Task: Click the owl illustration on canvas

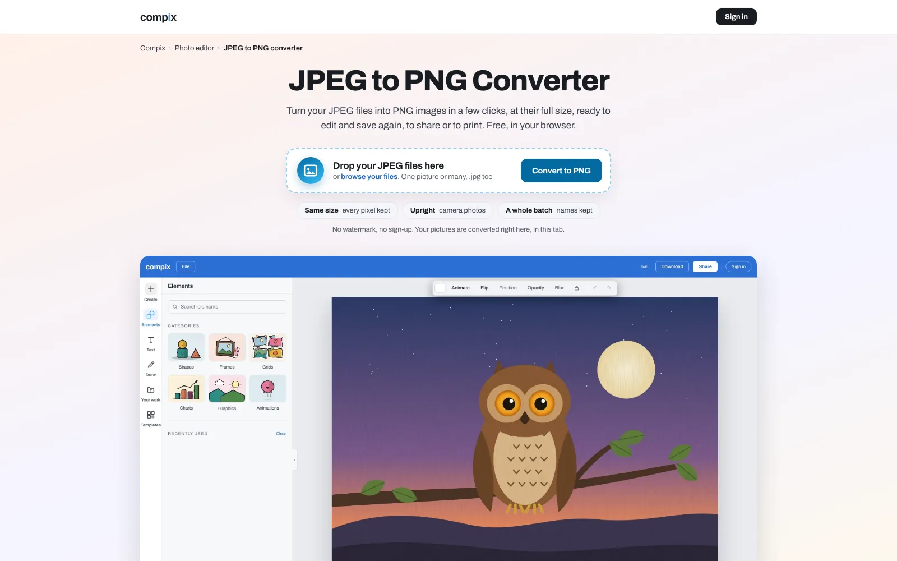Action: coord(525,438)
